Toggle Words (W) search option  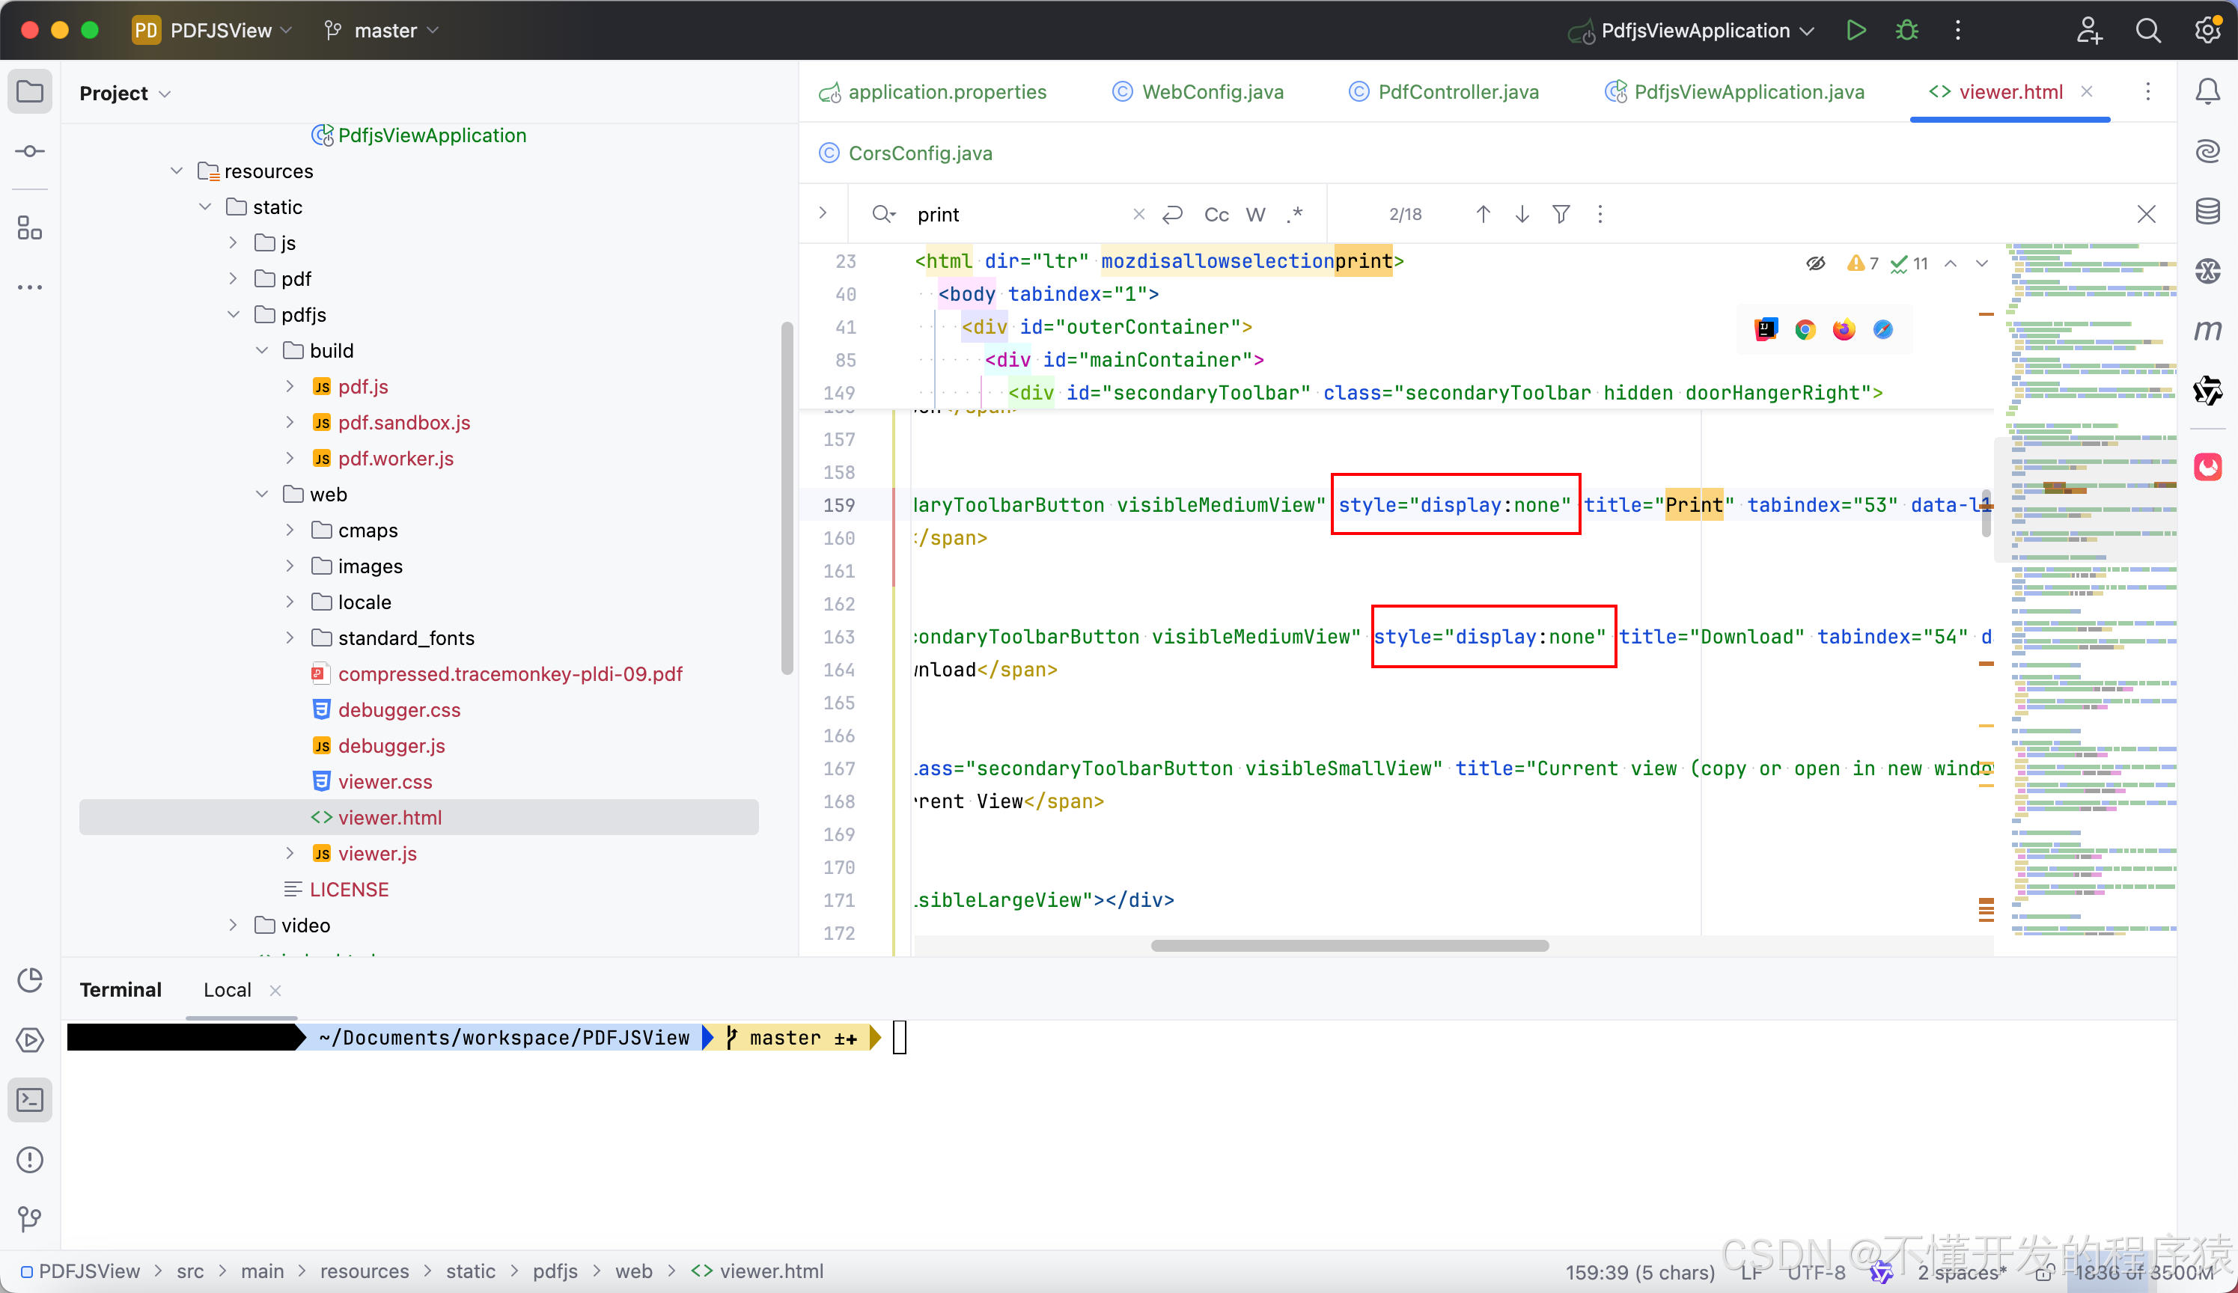coord(1255,214)
